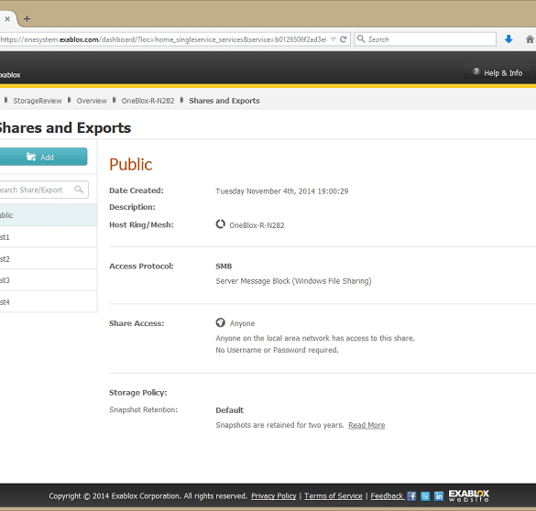536x511 pixels.
Task: Click the Default snapshot retention value
Action: (x=229, y=410)
